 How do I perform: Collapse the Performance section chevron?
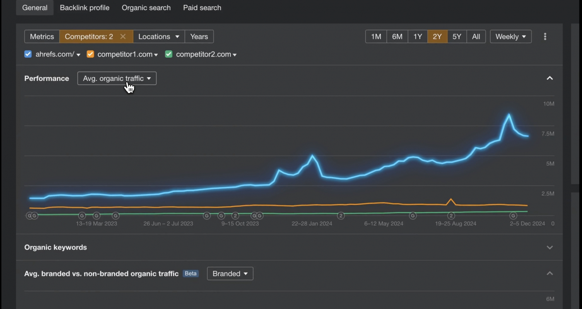pos(550,78)
